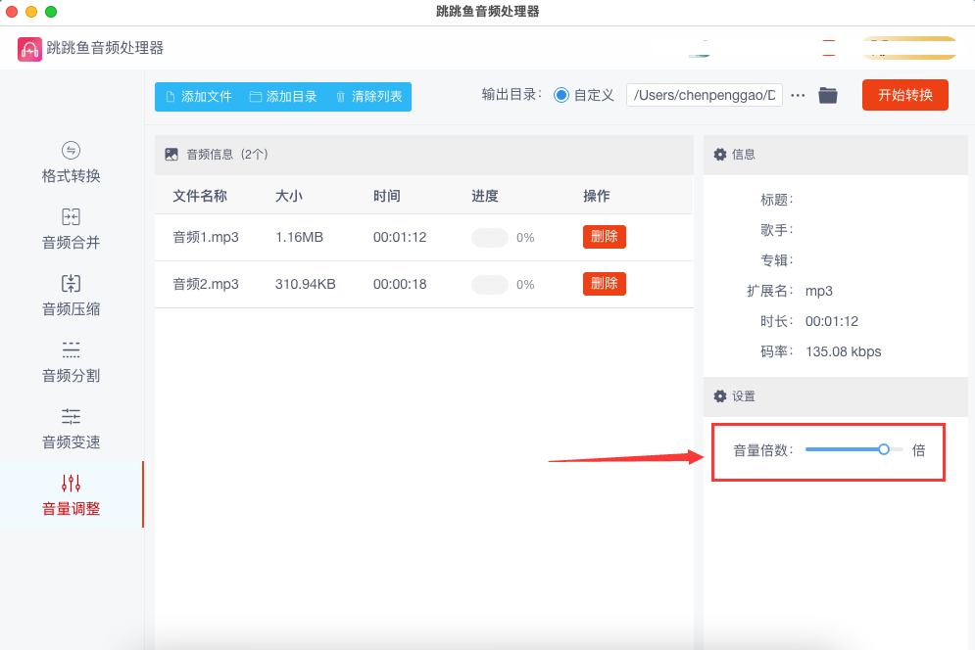
Task: Delete 音频2.mp3 with 删除 button
Action: [x=605, y=284]
